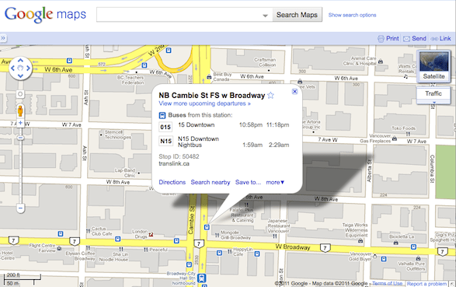Click the Flight Centre Fairview icon

[59, 248]
